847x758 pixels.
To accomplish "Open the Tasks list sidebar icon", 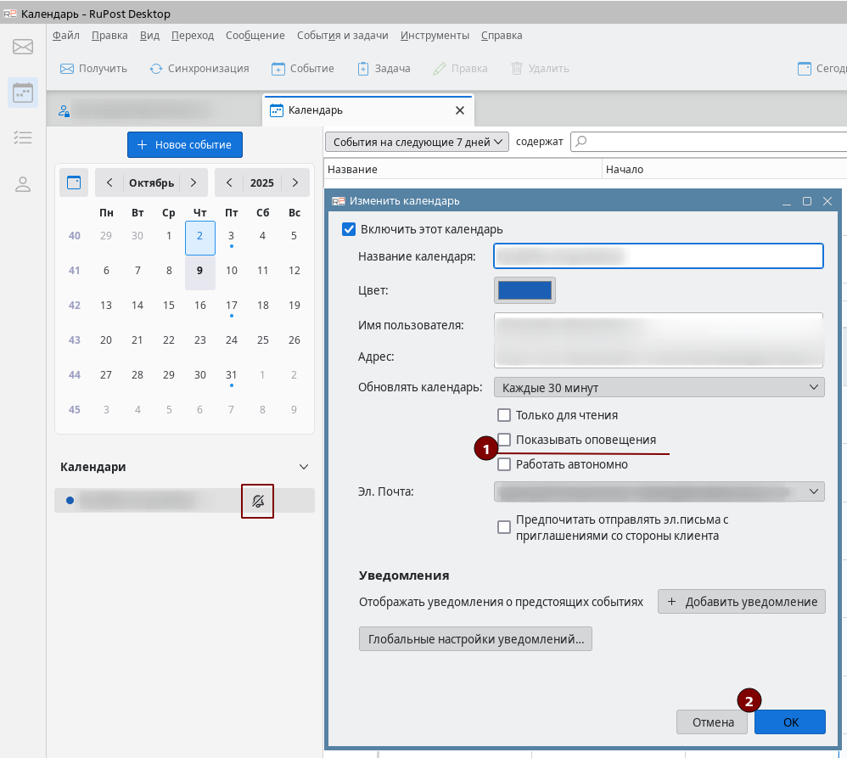I will [23, 138].
